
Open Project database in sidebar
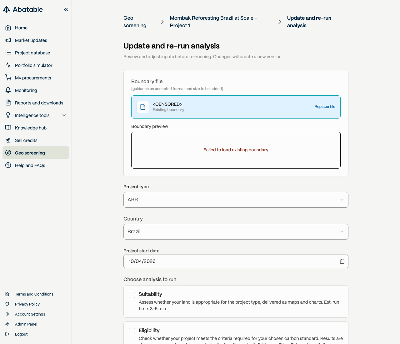(x=32, y=53)
